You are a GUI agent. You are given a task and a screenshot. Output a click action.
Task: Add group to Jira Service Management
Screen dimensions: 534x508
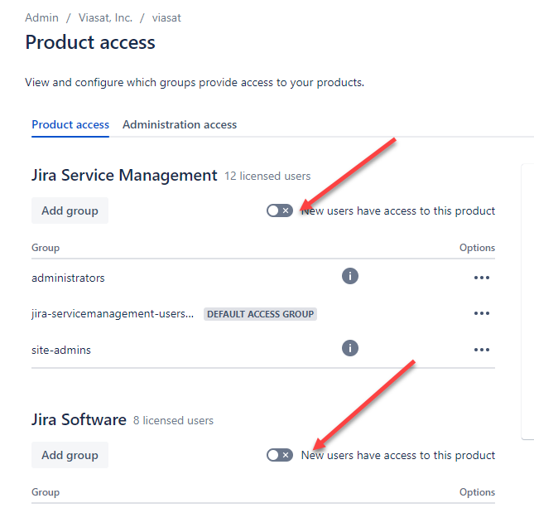coord(70,210)
